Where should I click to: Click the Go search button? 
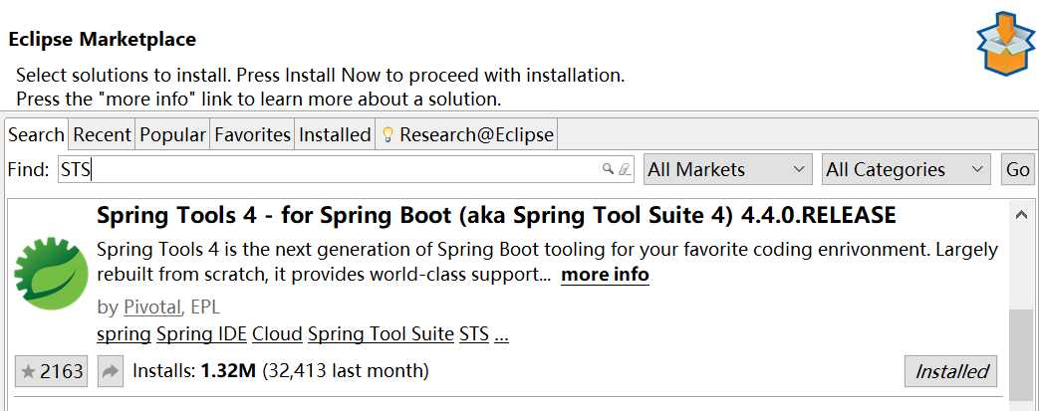[x=1017, y=169]
